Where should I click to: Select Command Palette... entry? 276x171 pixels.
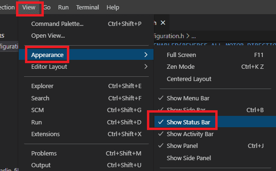tap(86, 24)
